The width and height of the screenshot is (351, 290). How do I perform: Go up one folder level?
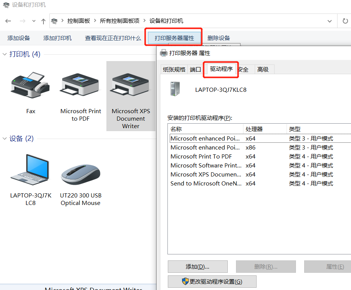[x=43, y=21]
